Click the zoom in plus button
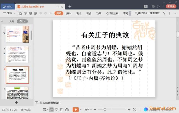The image size is (179, 113). (x=129, y=110)
